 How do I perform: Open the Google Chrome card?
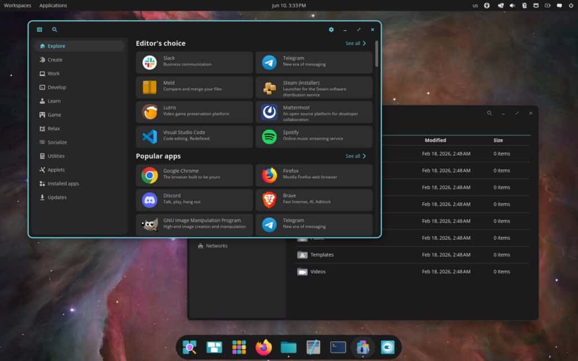pos(194,175)
